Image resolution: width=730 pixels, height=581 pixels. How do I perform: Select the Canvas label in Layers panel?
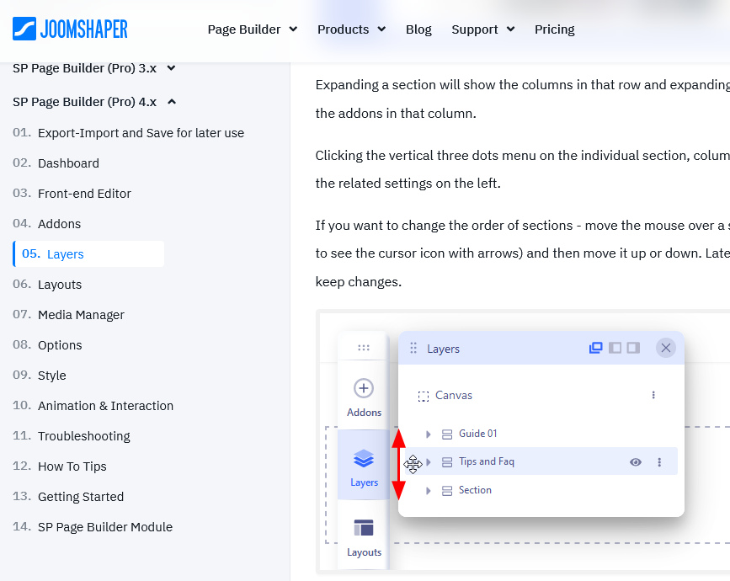coord(454,395)
